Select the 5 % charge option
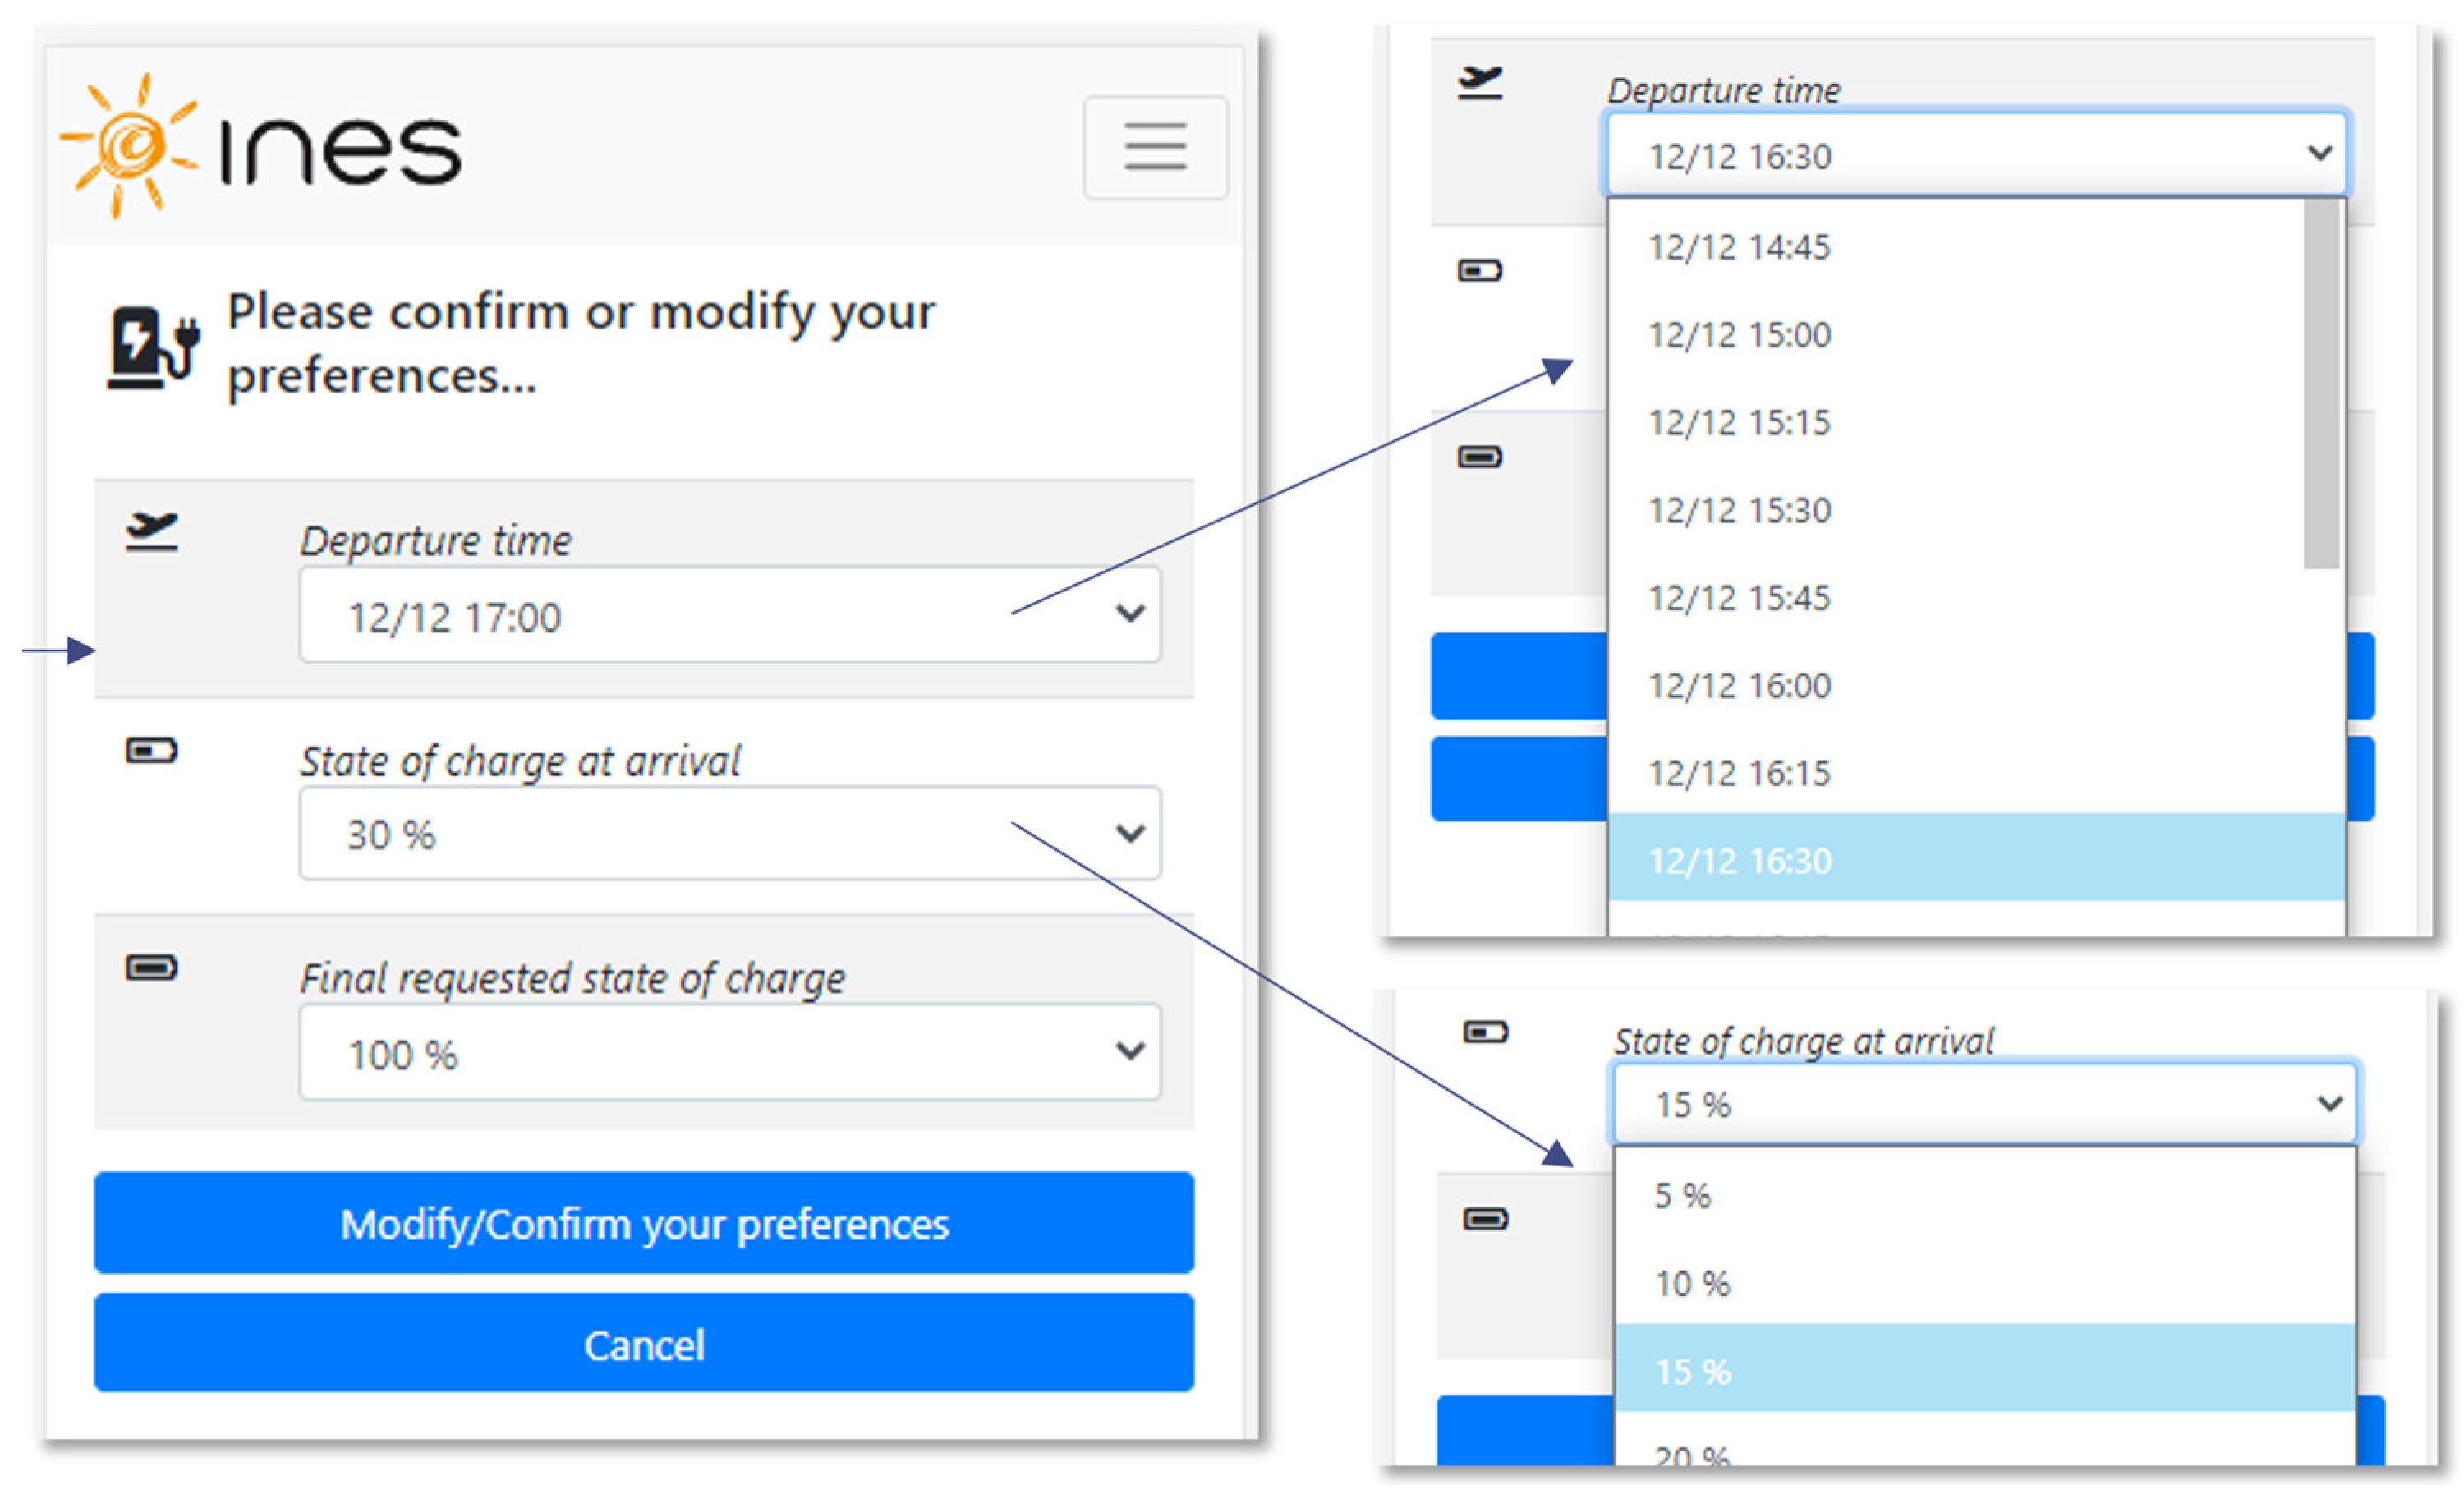Viewport: 2464px width, 1508px height. pyautogui.click(x=1683, y=1196)
